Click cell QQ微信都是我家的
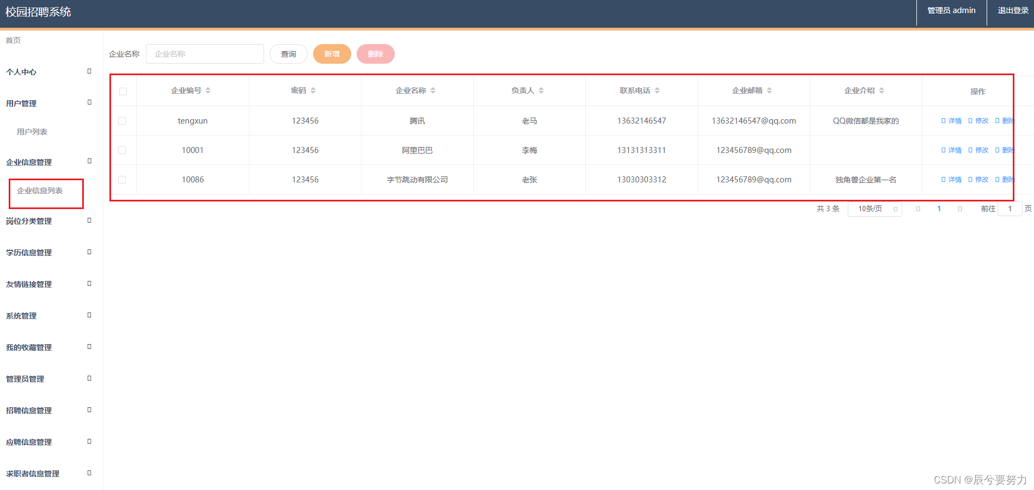The image size is (1034, 490). click(x=866, y=121)
